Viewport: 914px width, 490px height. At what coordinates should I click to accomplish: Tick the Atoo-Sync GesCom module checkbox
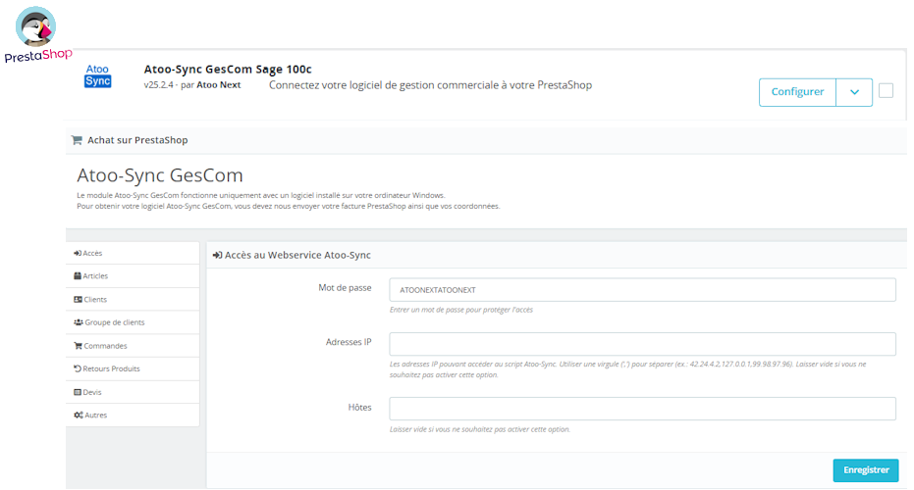click(886, 91)
